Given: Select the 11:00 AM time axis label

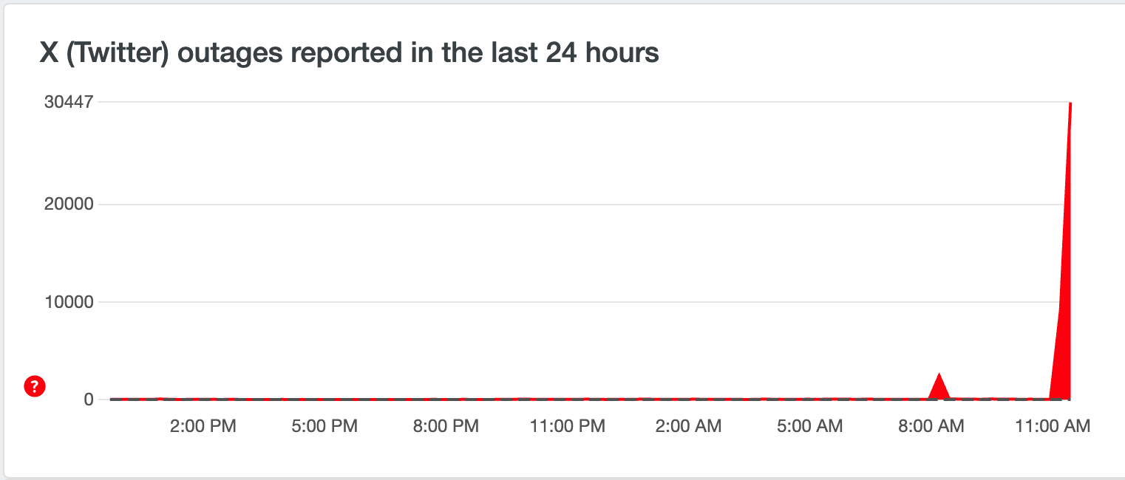Looking at the screenshot, I should click(1053, 426).
